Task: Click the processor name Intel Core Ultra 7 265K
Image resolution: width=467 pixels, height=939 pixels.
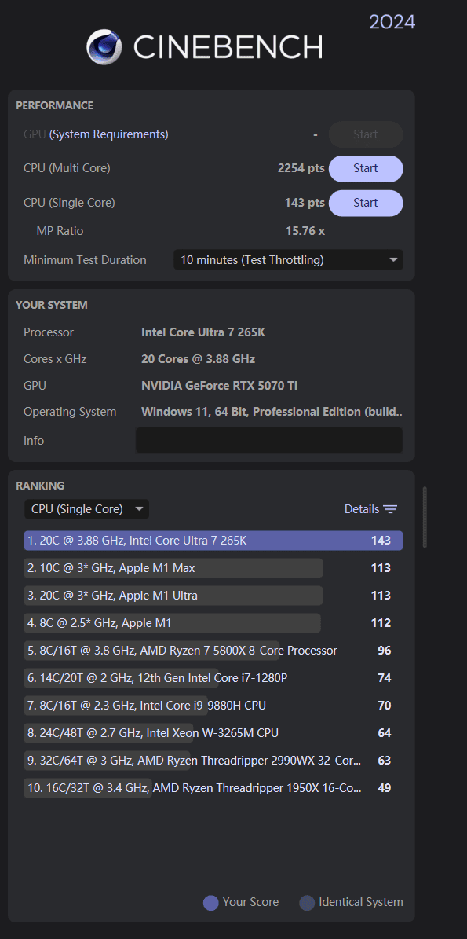Action: tap(203, 332)
